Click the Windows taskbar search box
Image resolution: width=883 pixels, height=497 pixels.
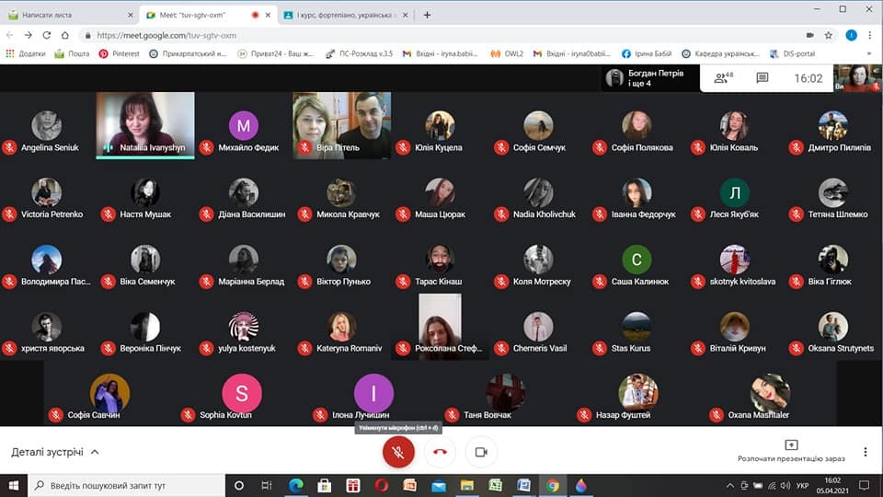point(129,485)
